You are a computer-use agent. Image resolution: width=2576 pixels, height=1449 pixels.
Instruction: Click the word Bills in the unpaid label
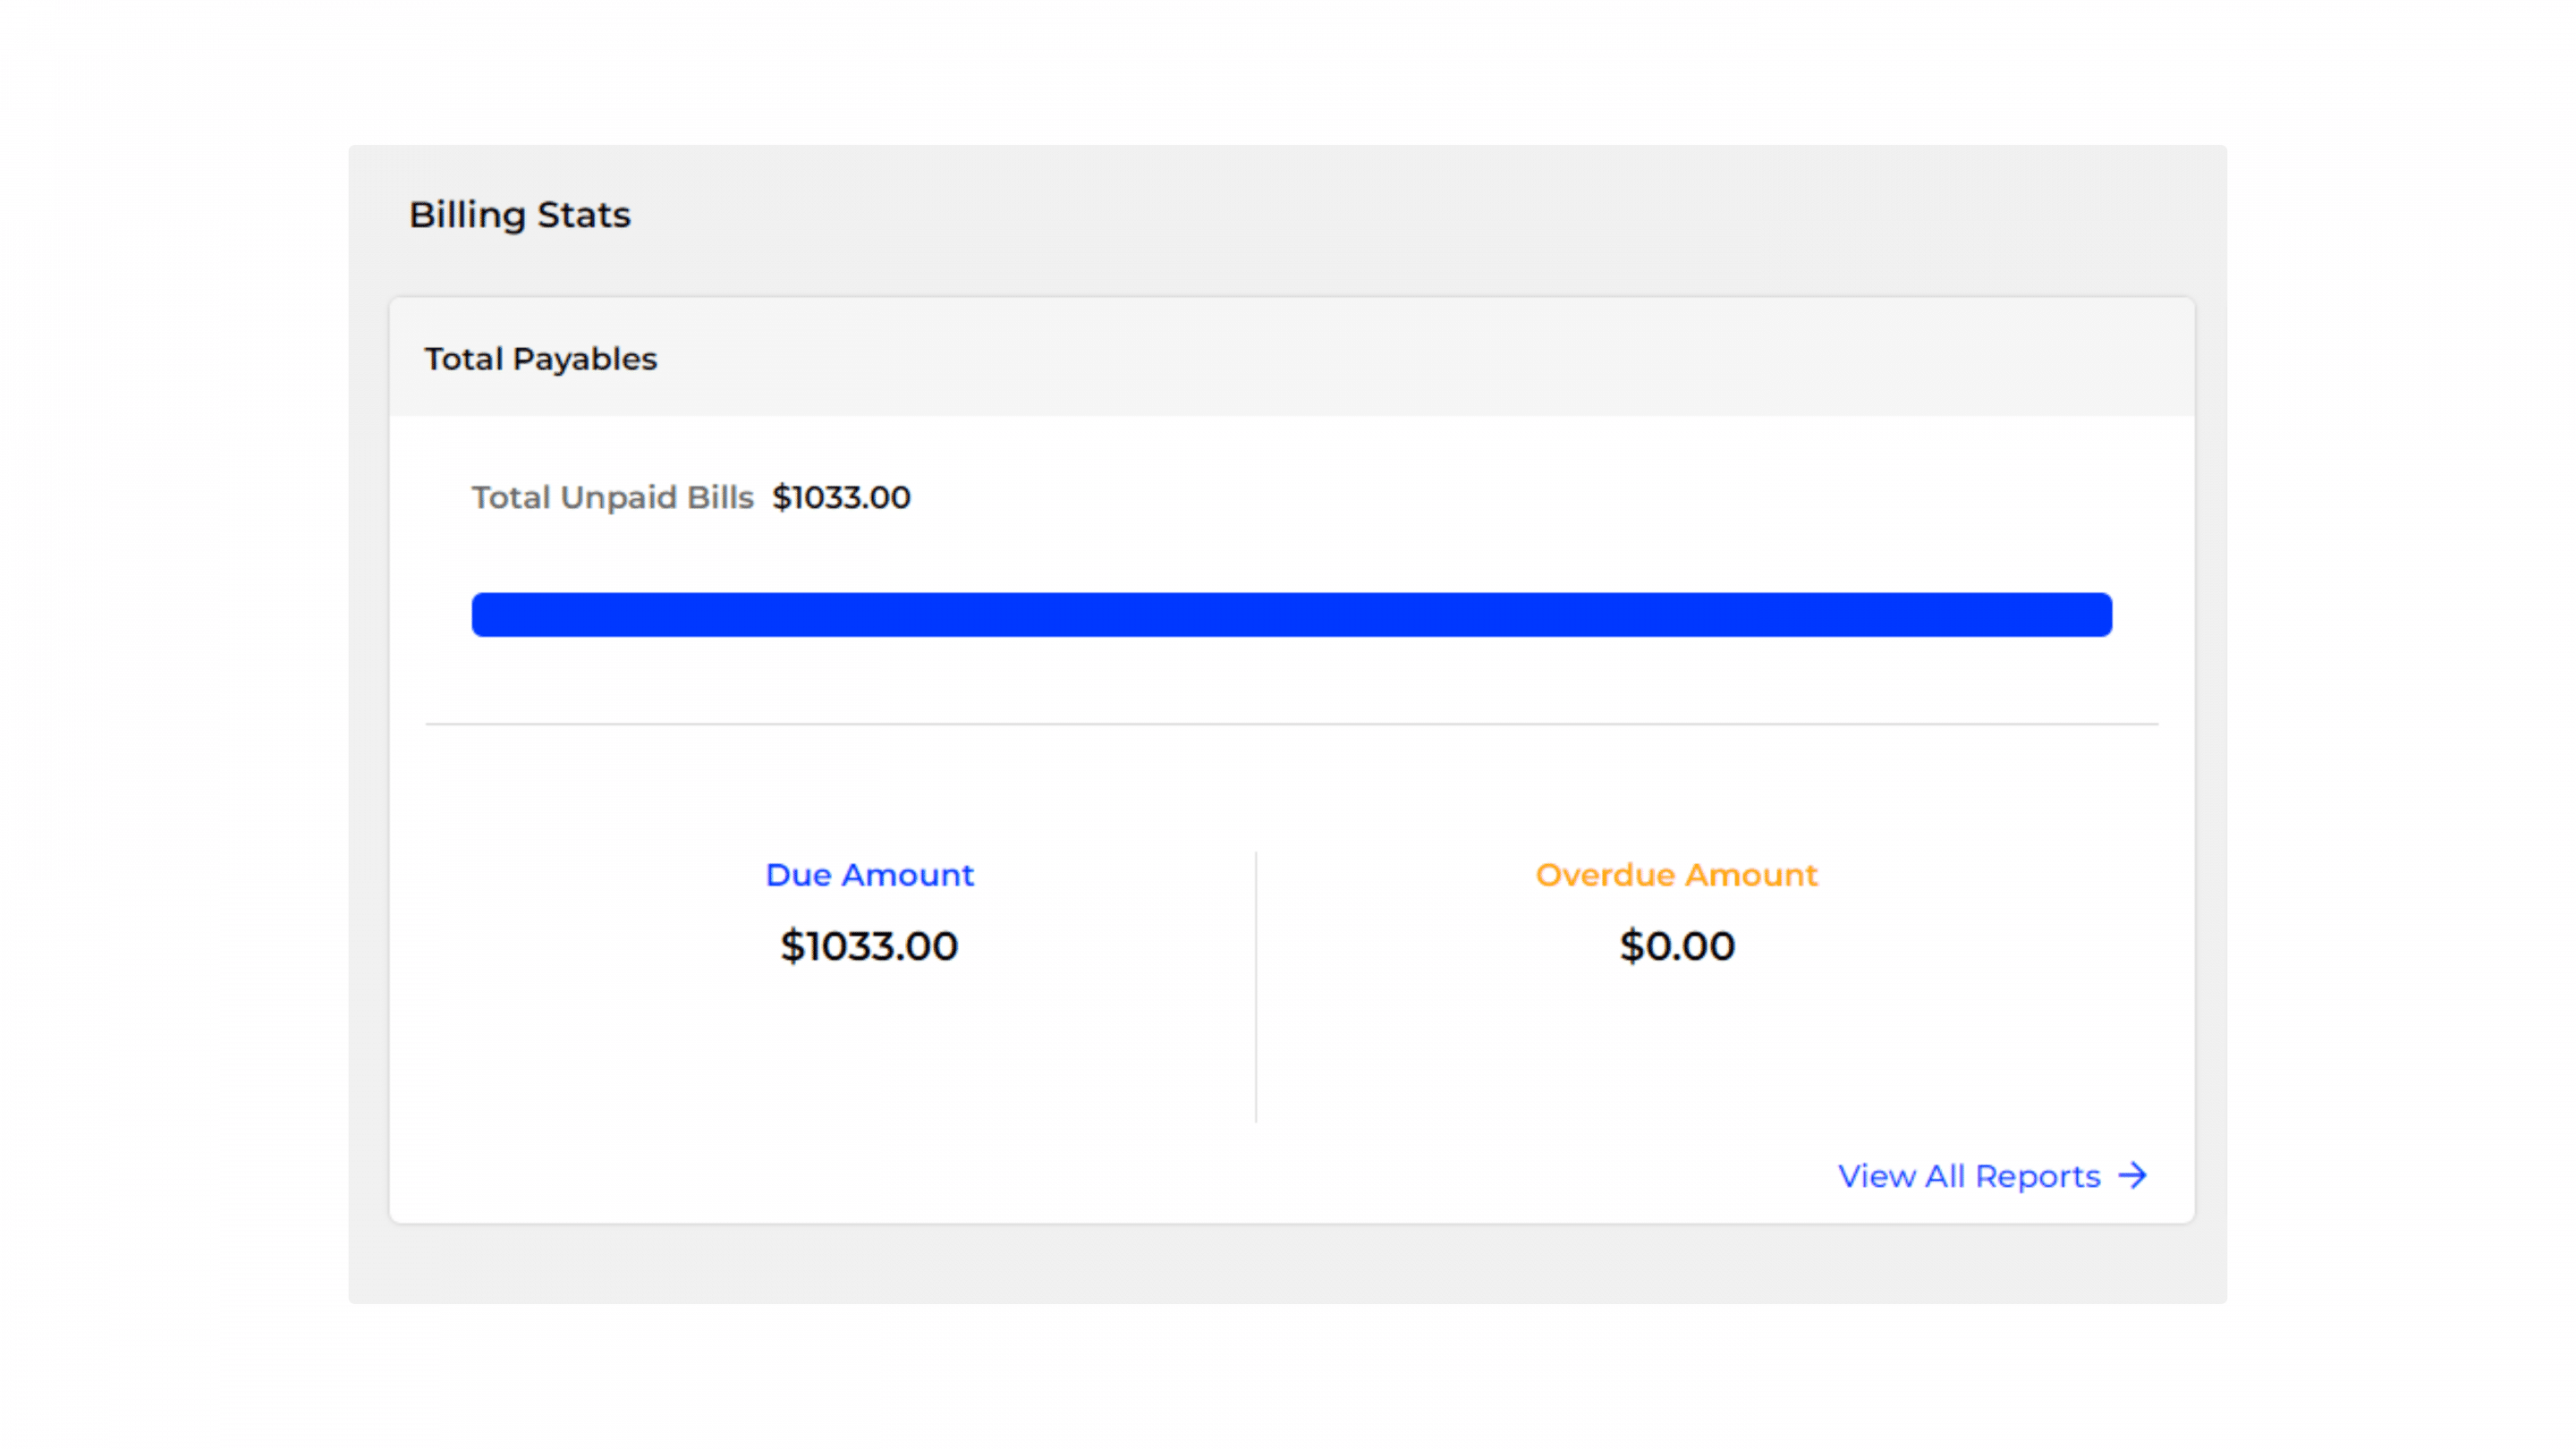click(720, 497)
